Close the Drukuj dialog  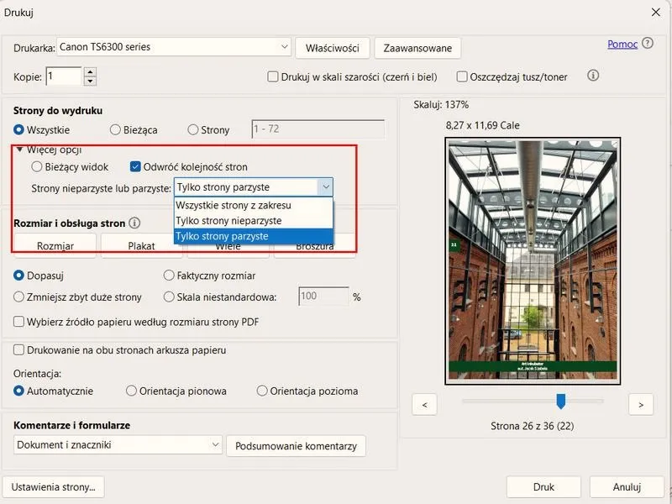point(656,13)
